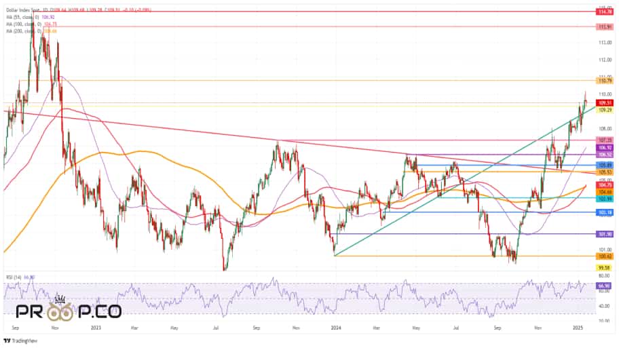Click the 112.00 price axis tick
The height and width of the screenshot is (348, 619).
pyautogui.click(x=605, y=60)
